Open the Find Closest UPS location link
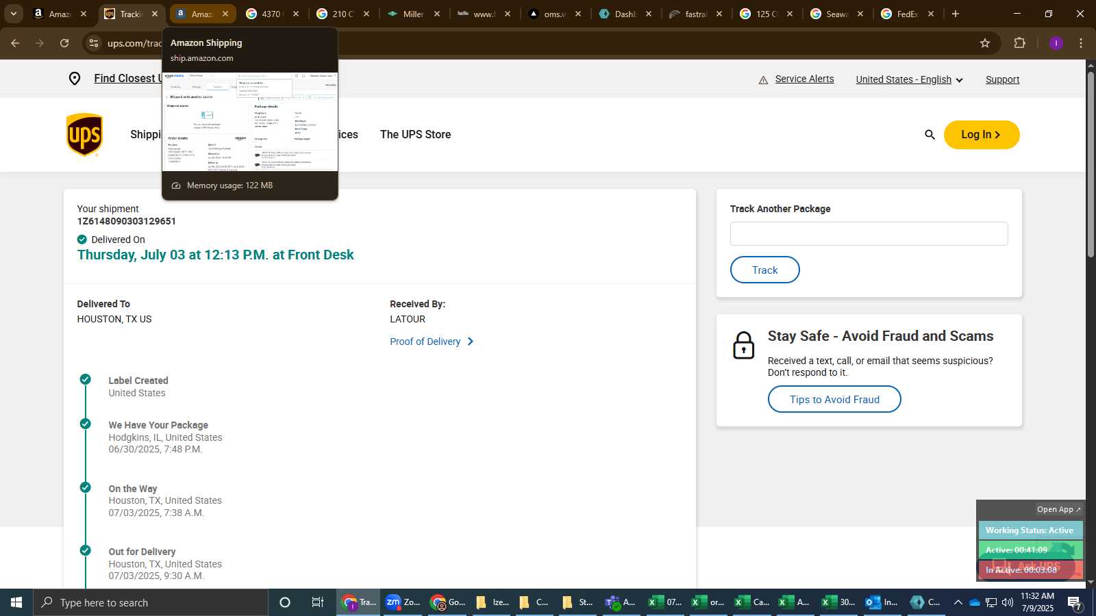 tap(128, 79)
